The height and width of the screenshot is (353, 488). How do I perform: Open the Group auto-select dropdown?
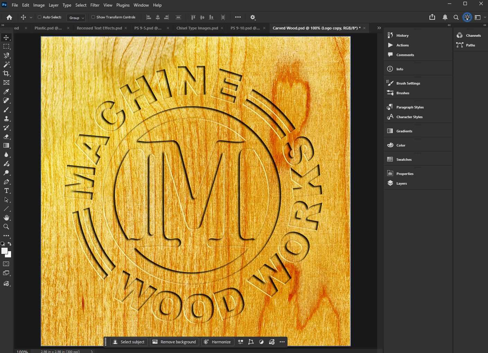point(77,18)
